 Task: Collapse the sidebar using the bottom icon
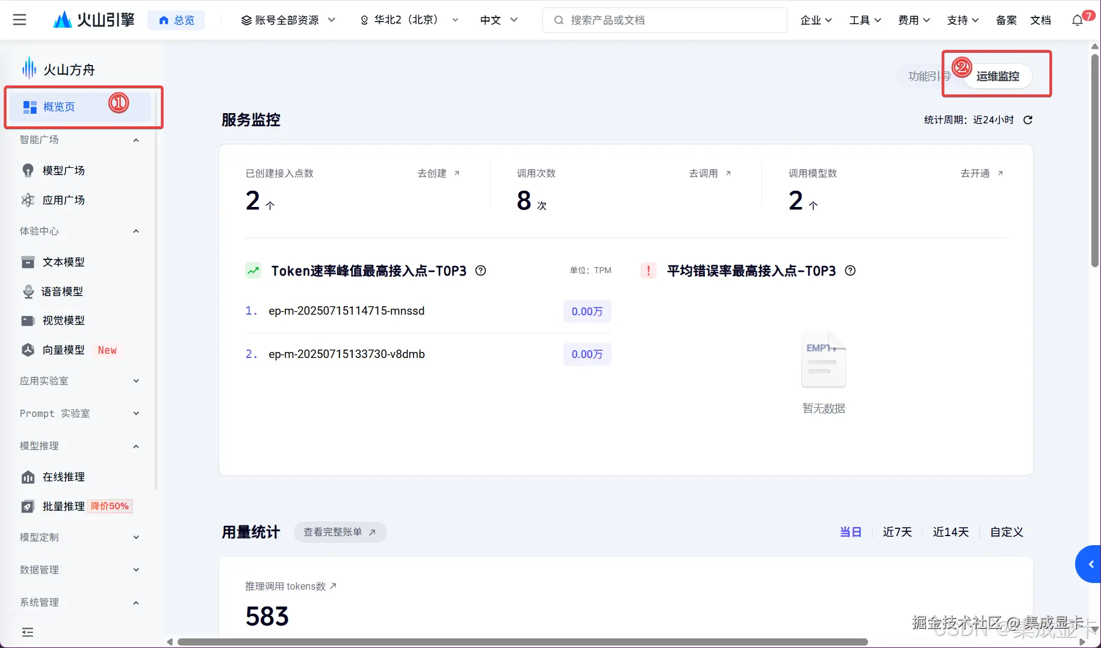coord(28,632)
